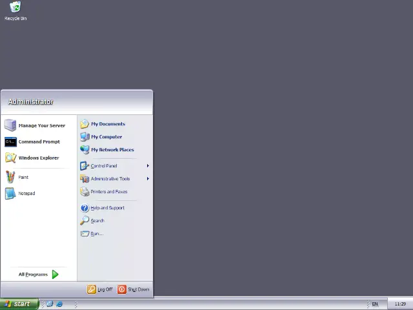This screenshot has height=310, width=413.
Task: Launch Internet Explorer from Quick Launch
Action: click(59, 304)
